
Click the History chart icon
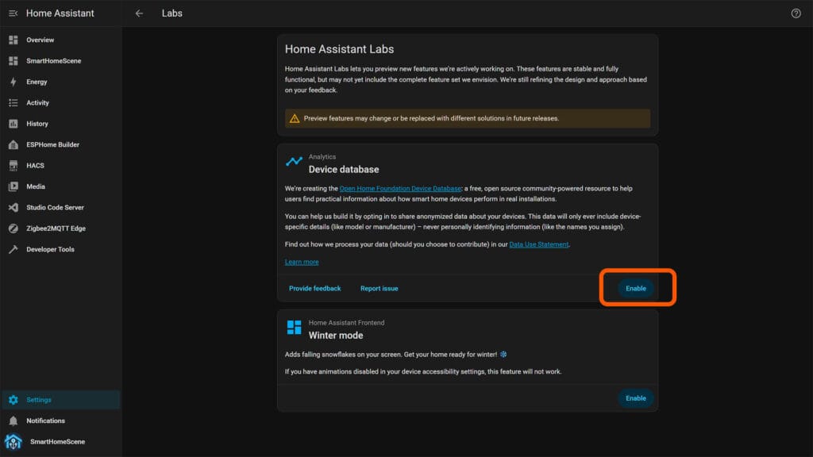point(13,124)
